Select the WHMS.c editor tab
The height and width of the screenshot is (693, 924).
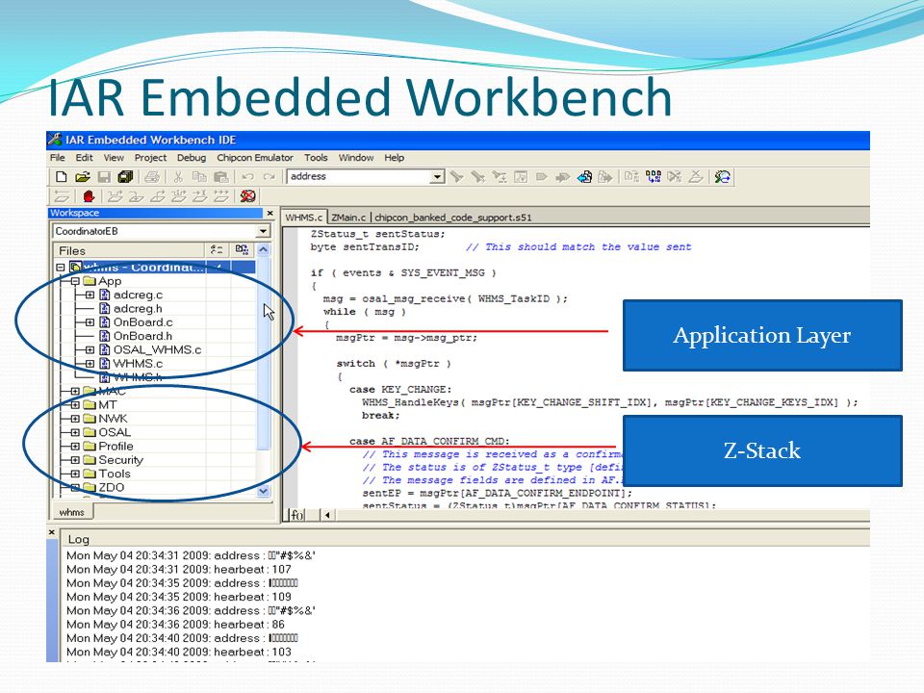click(x=304, y=218)
